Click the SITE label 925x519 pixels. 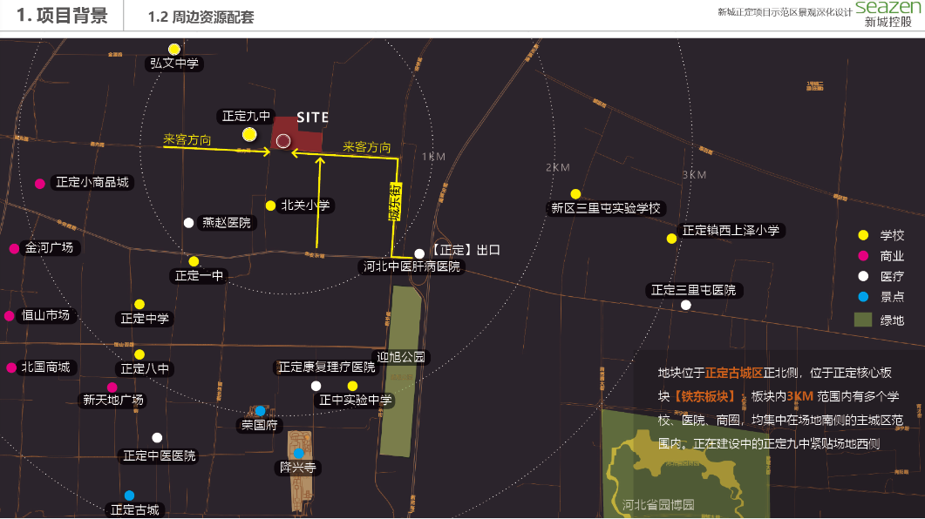tap(312, 118)
